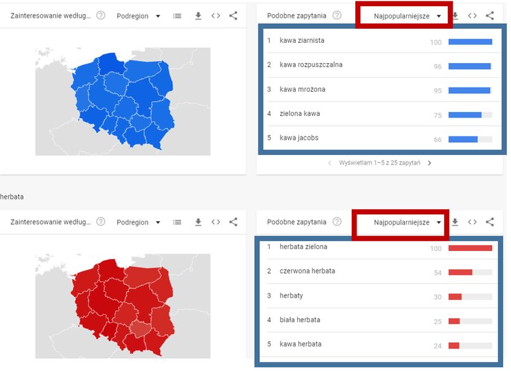Share the herbata related queries panel
The width and height of the screenshot is (511, 371).
point(489,222)
